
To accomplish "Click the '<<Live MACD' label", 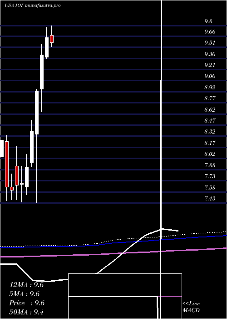I will (191, 307).
